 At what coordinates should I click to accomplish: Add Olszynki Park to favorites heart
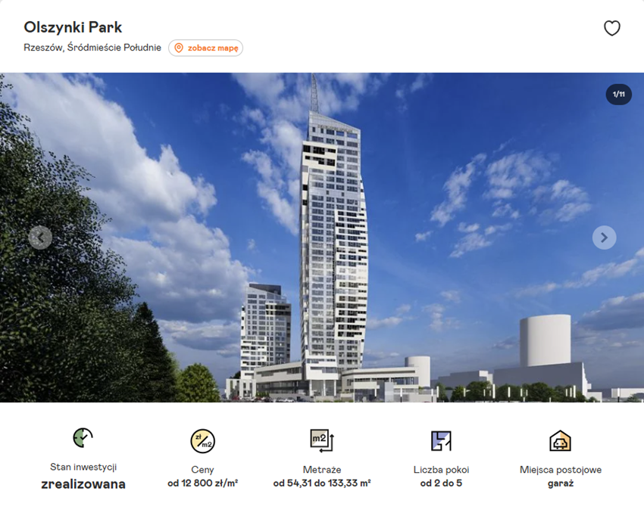[611, 28]
